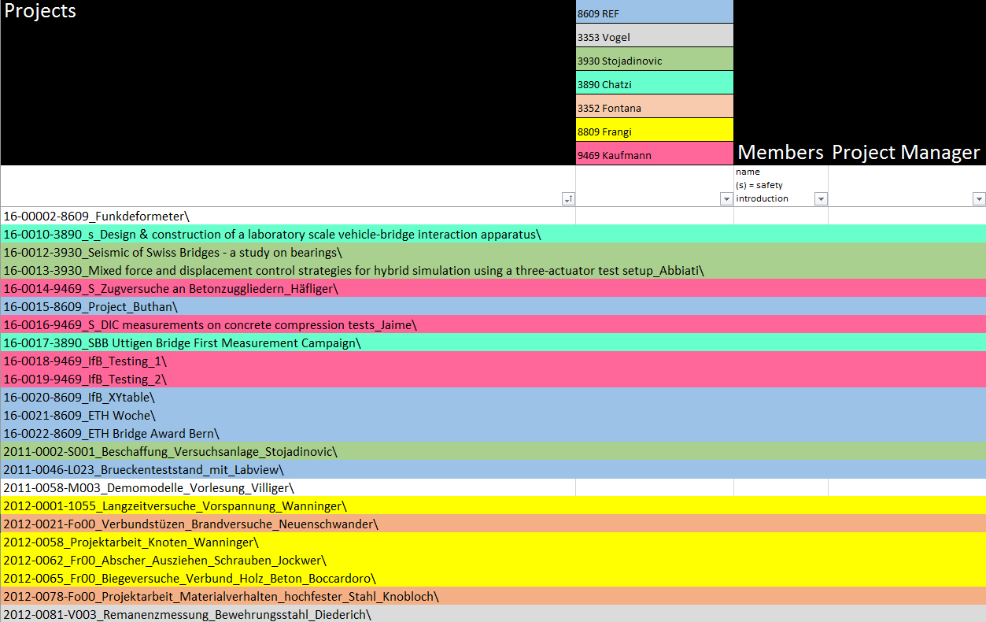Viewport: 986px width, 622px height.
Task: Select row 2012-0081-V003 Remanenzmessung Bewehrungsstahl Diederich
Action: click(493, 614)
